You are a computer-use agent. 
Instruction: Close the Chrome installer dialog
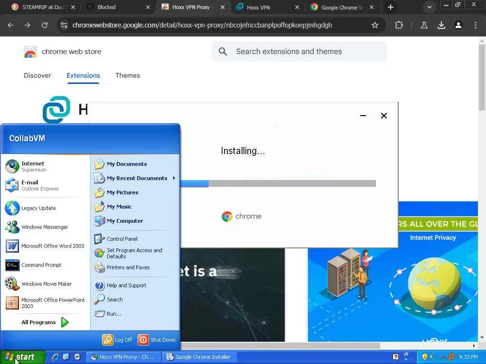pos(383,116)
